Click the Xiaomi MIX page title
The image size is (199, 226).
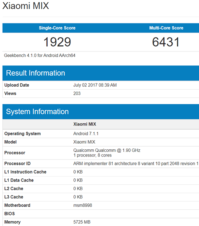26,6
